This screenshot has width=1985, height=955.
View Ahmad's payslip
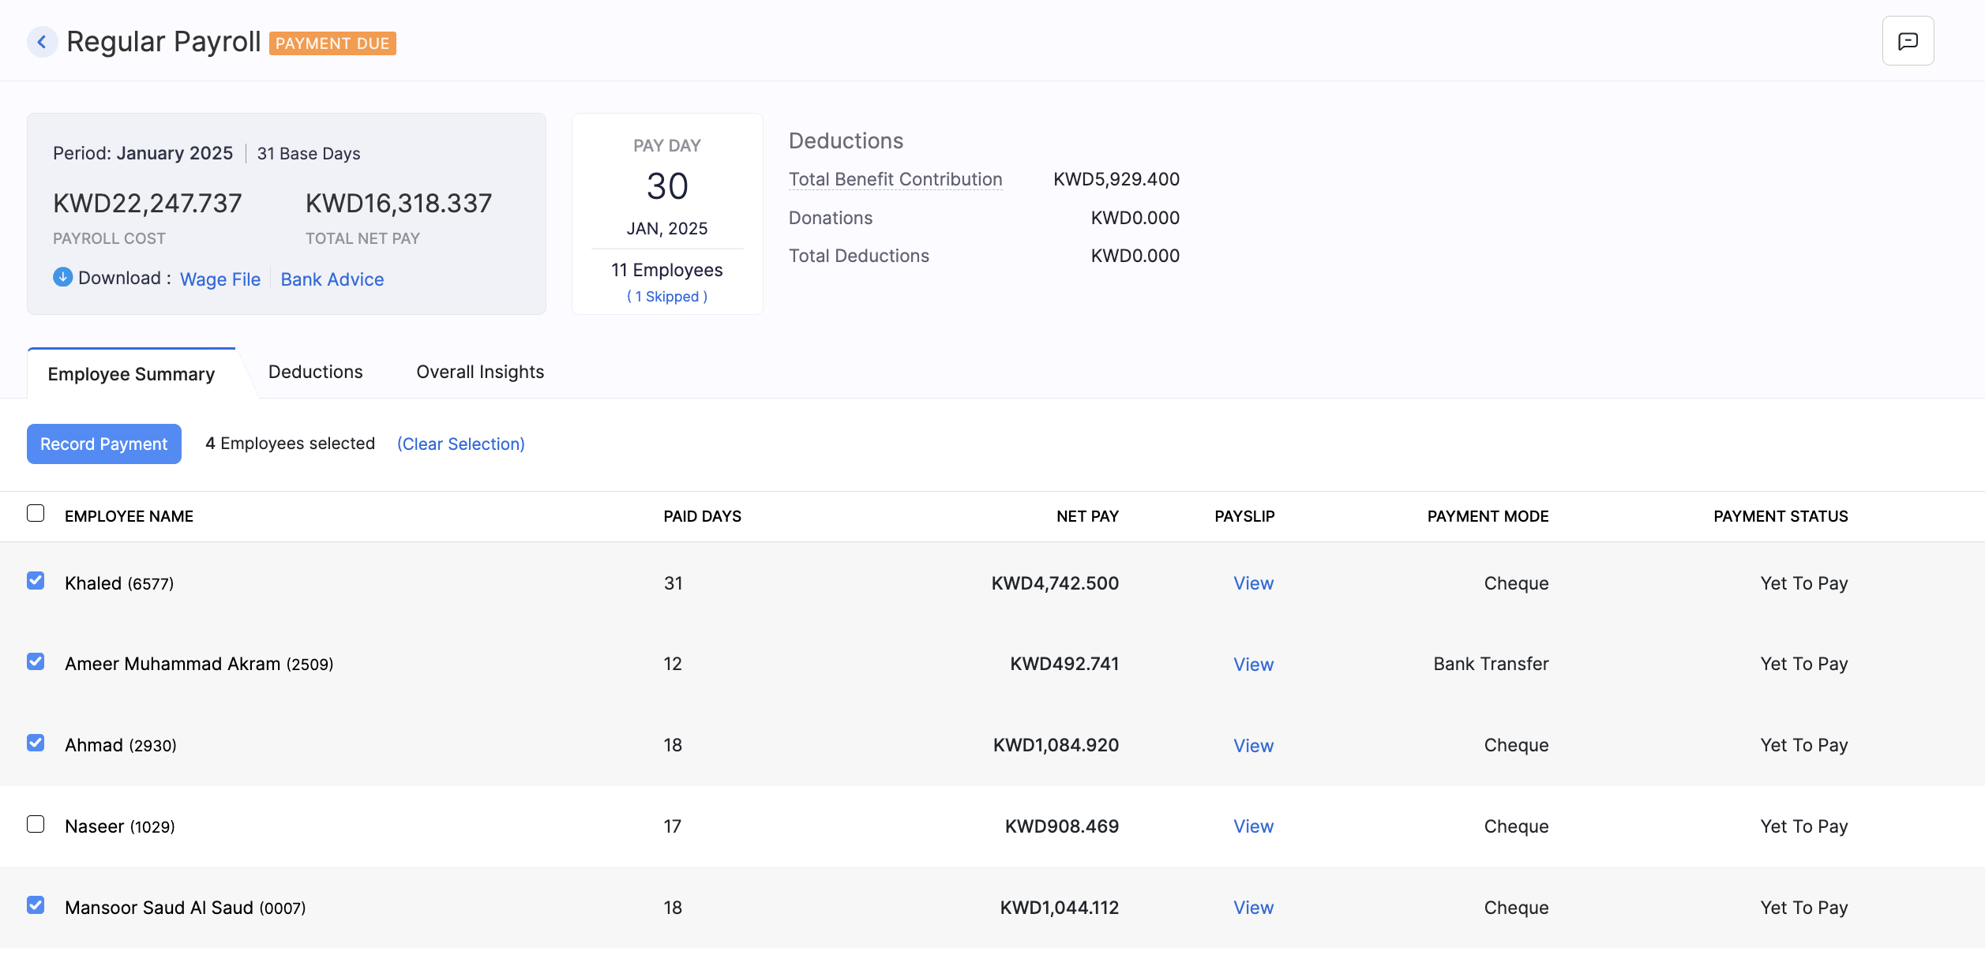point(1252,745)
